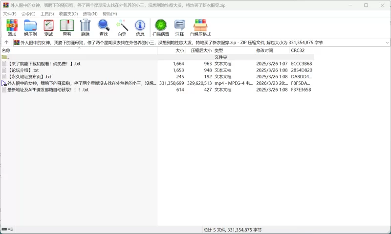Viewport: 391px width, 234px height.
Task: Sort by the 名称 column header
Action: (6, 50)
